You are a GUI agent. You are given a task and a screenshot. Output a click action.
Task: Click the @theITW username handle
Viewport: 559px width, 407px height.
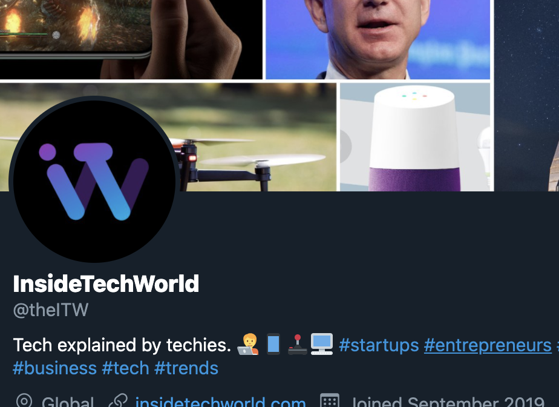51,310
